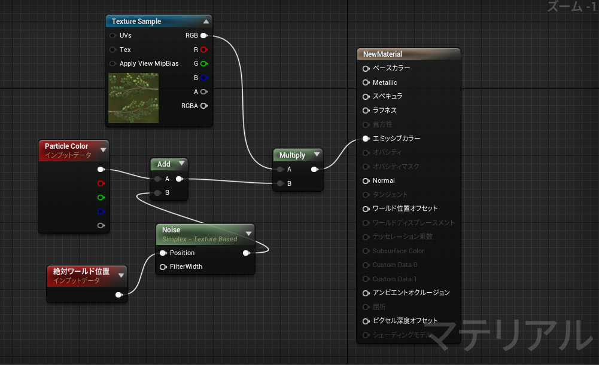The height and width of the screenshot is (365, 599).
Task: Click the Normal input pin of NewMaterial
Action: click(x=366, y=181)
